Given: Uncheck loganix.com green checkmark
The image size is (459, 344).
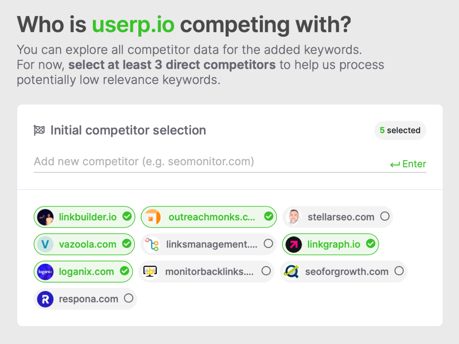Looking at the screenshot, I should tap(125, 271).
